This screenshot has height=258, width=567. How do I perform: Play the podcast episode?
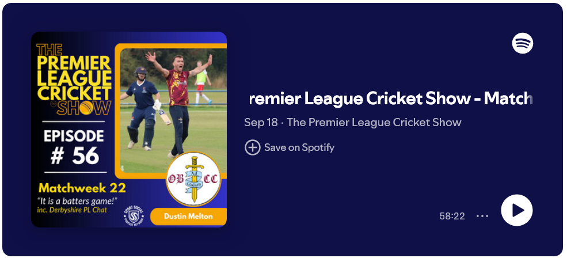click(x=517, y=210)
